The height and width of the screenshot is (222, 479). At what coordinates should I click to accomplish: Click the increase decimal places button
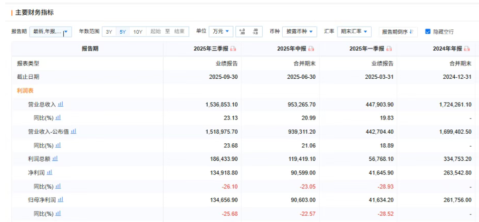coord(242,32)
